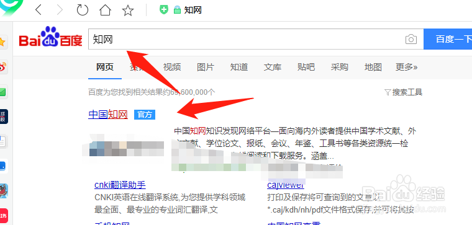Open the browser home page icon
The width and height of the screenshot is (472, 225).
point(105,10)
